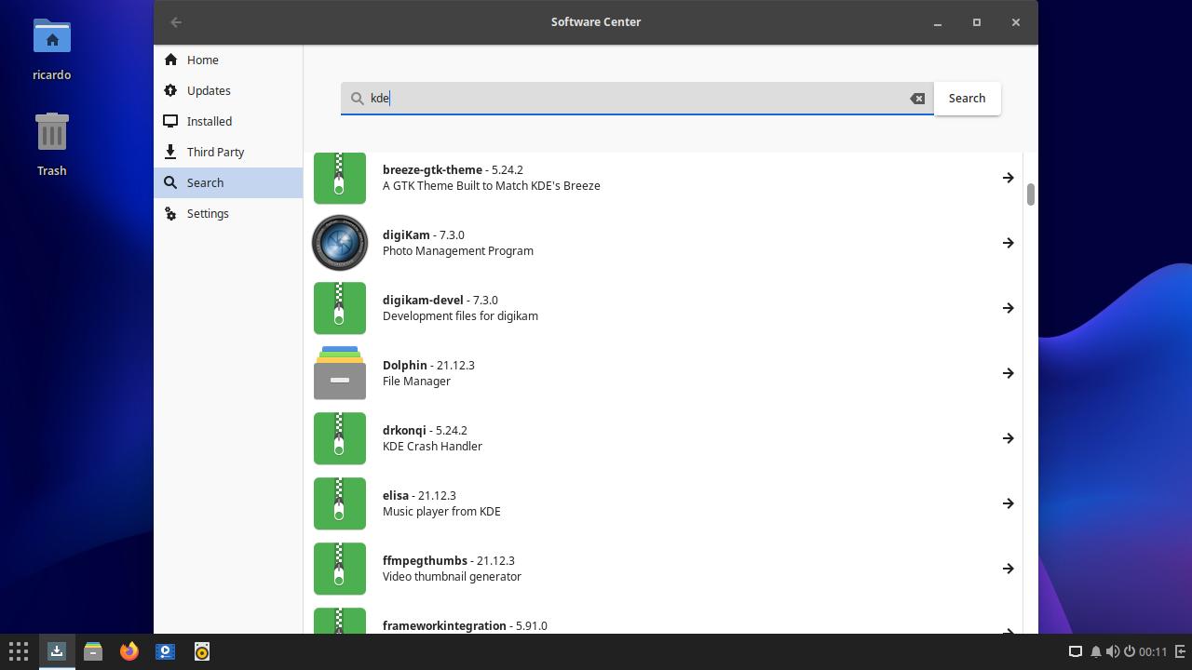Screen dimensions: 1192x670
Task: Click the magnifier icon in search box
Action: pyautogui.click(x=357, y=99)
